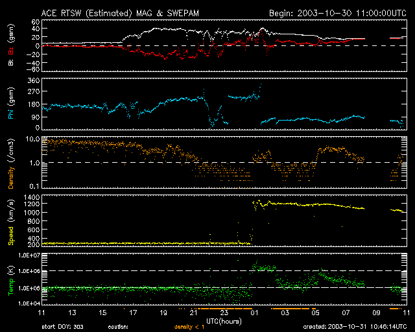
Task: Click the "1.0" tick on Density axis
Action: 34,163
